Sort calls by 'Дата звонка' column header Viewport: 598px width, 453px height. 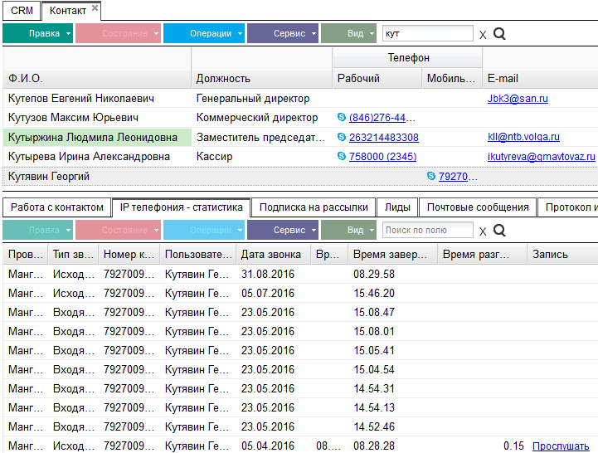pyautogui.click(x=274, y=254)
